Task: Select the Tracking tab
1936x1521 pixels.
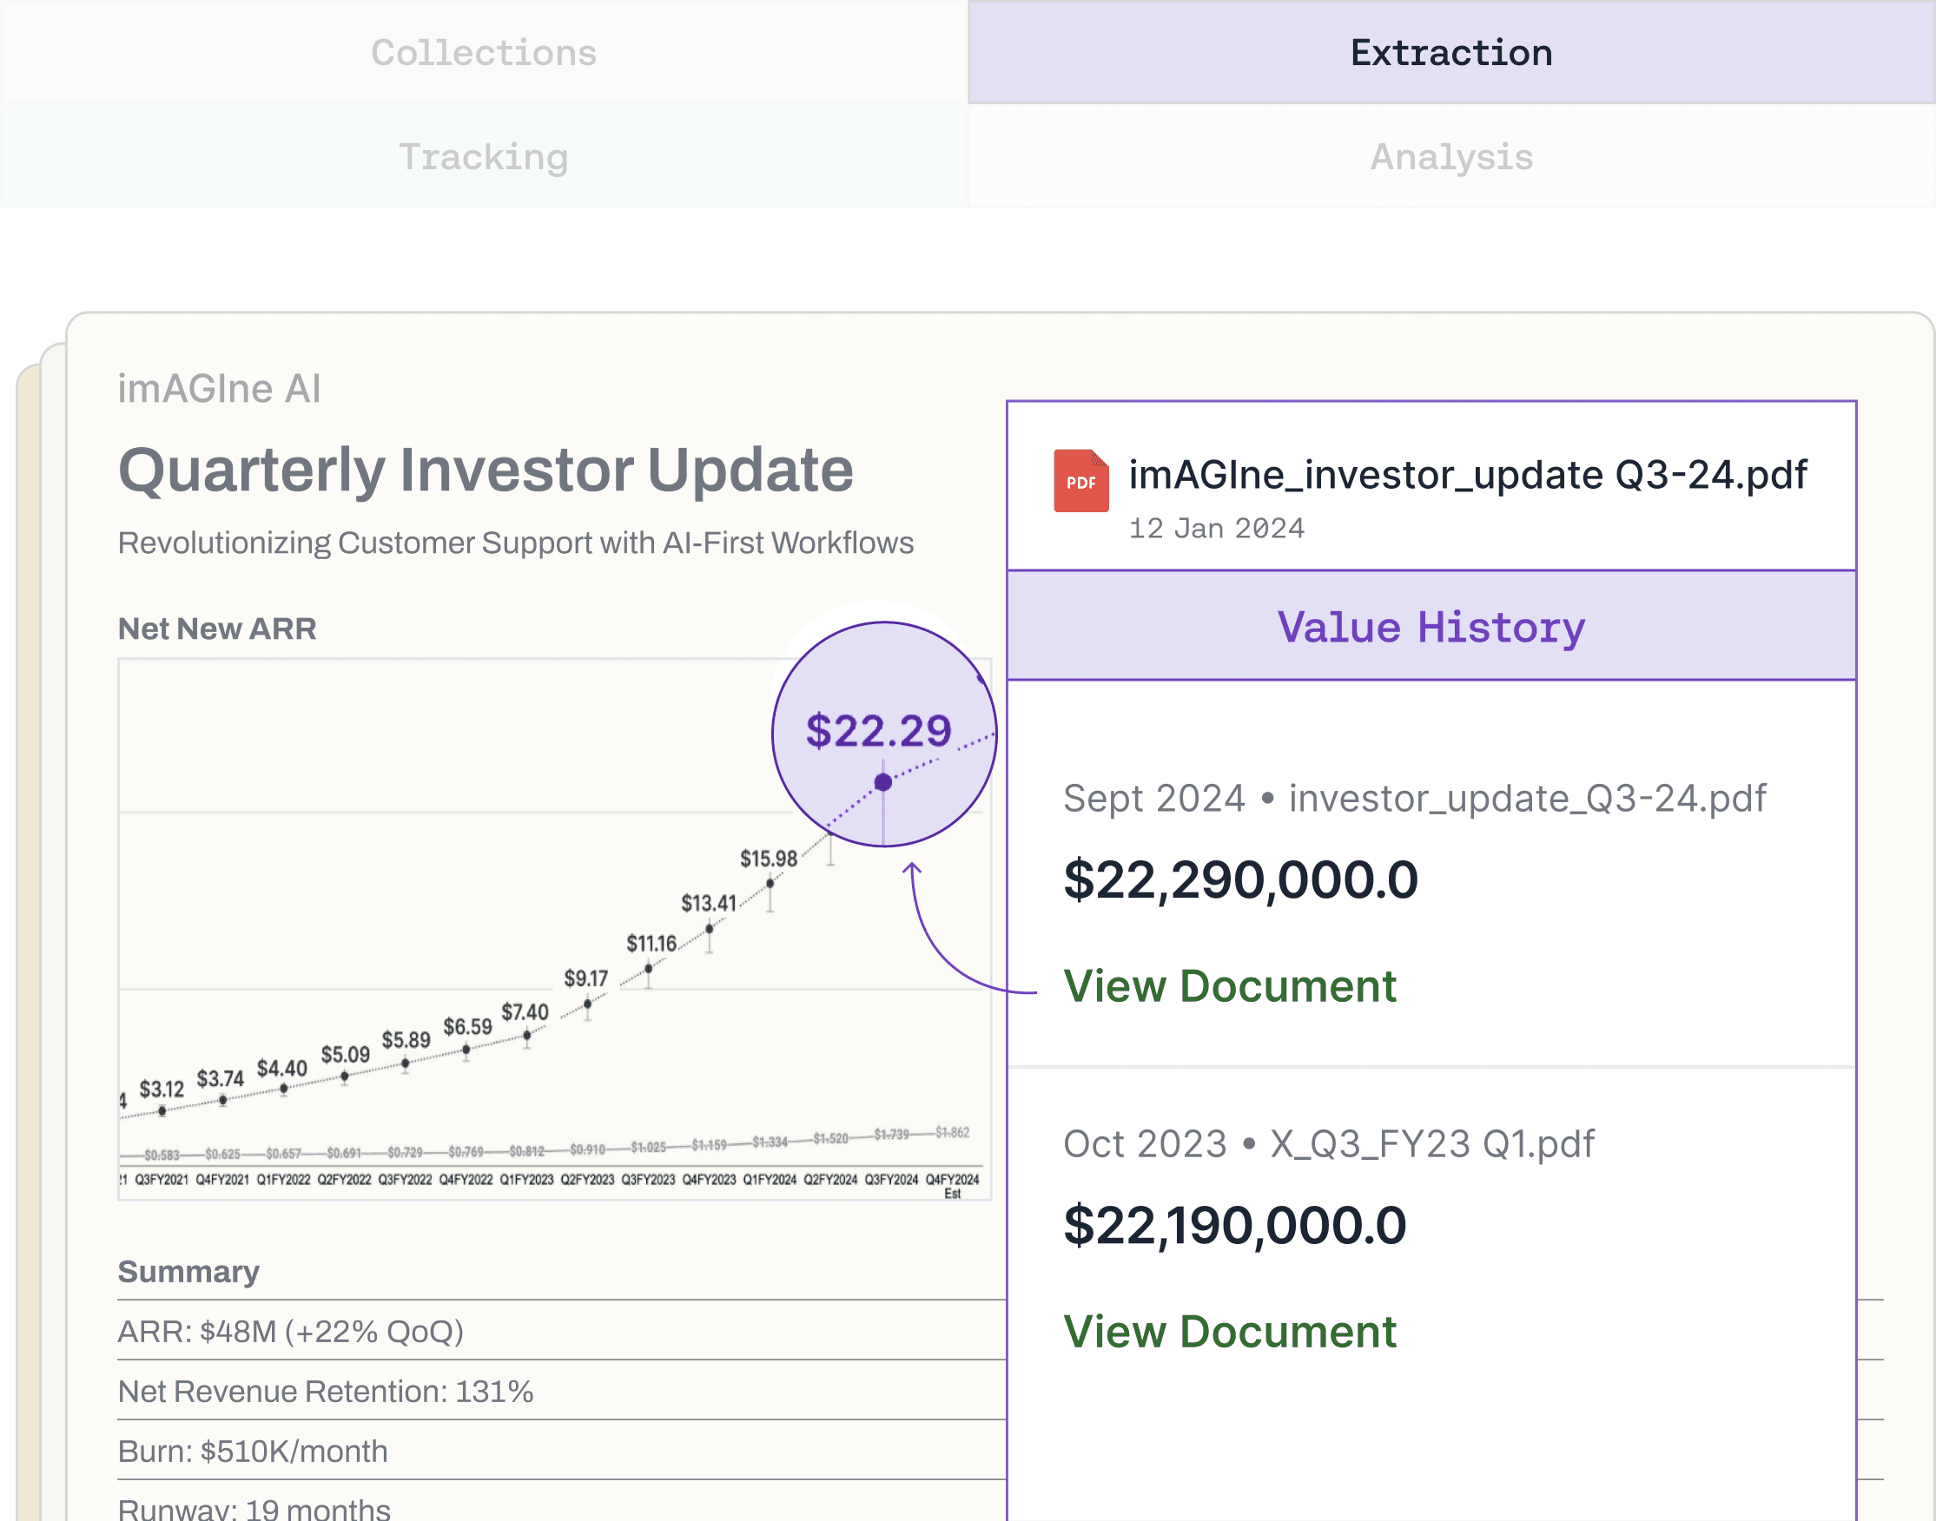Action: [x=483, y=157]
